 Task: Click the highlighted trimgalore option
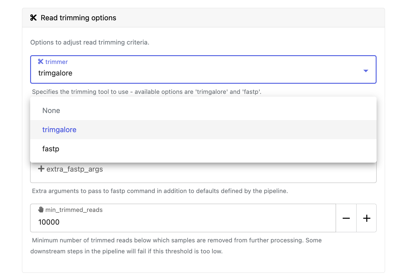pyautogui.click(x=59, y=130)
